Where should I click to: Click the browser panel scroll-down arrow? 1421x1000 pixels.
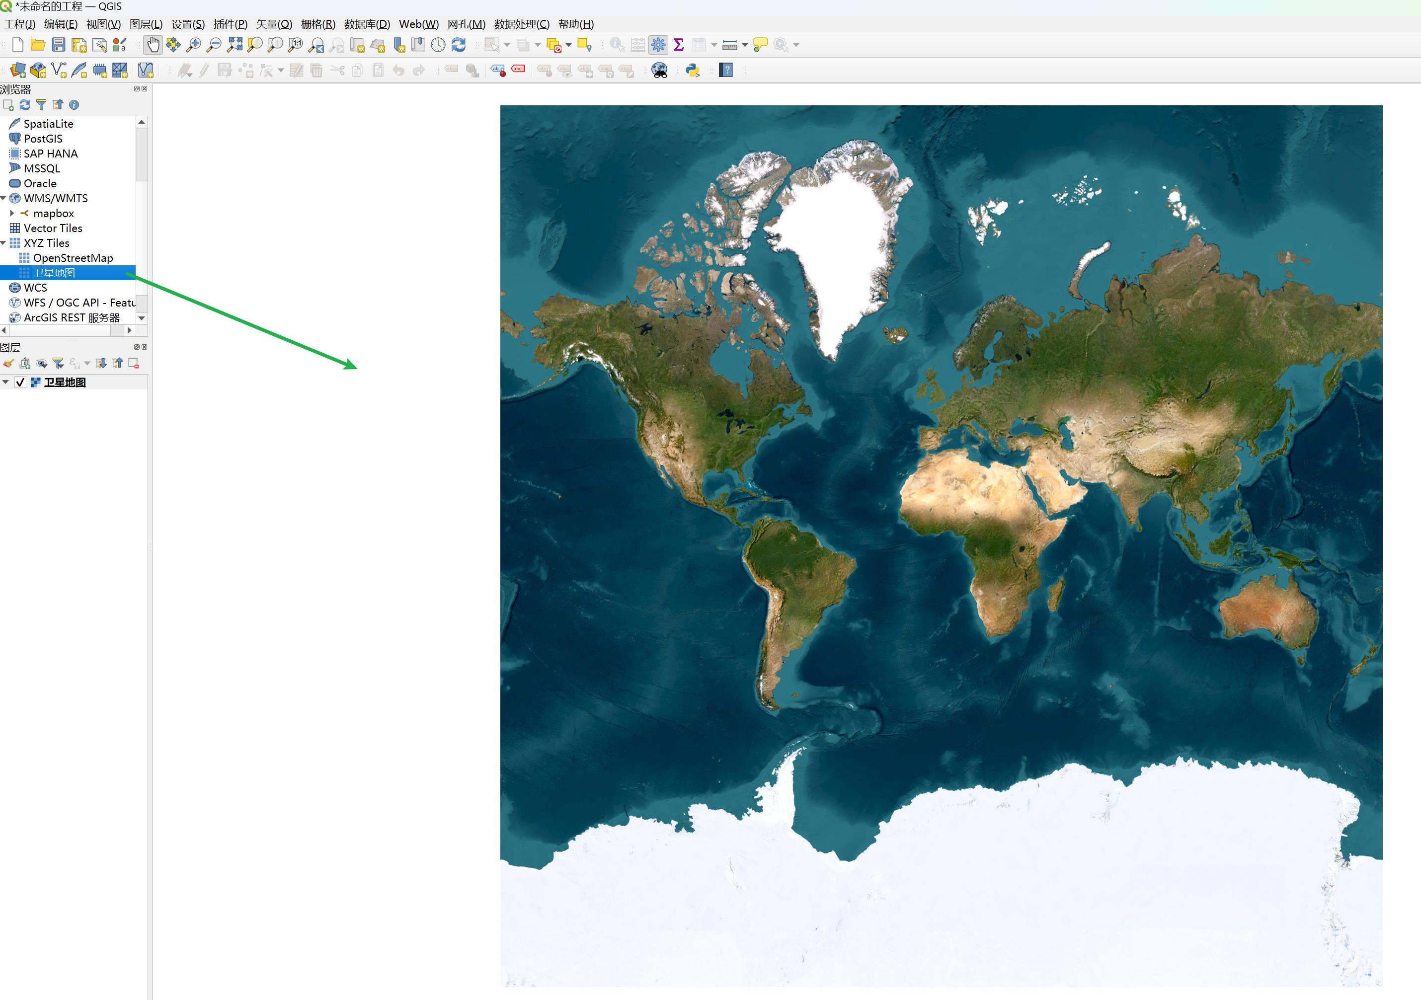[142, 318]
